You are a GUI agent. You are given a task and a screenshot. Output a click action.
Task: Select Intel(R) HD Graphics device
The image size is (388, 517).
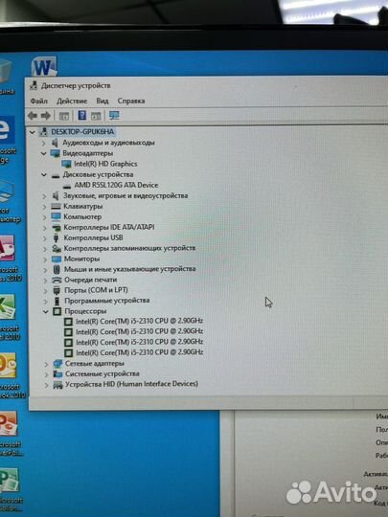point(105,164)
